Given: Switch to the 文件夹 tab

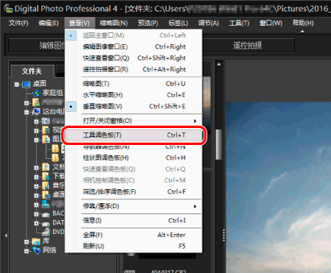Looking at the screenshot, I should (x=32, y=71).
